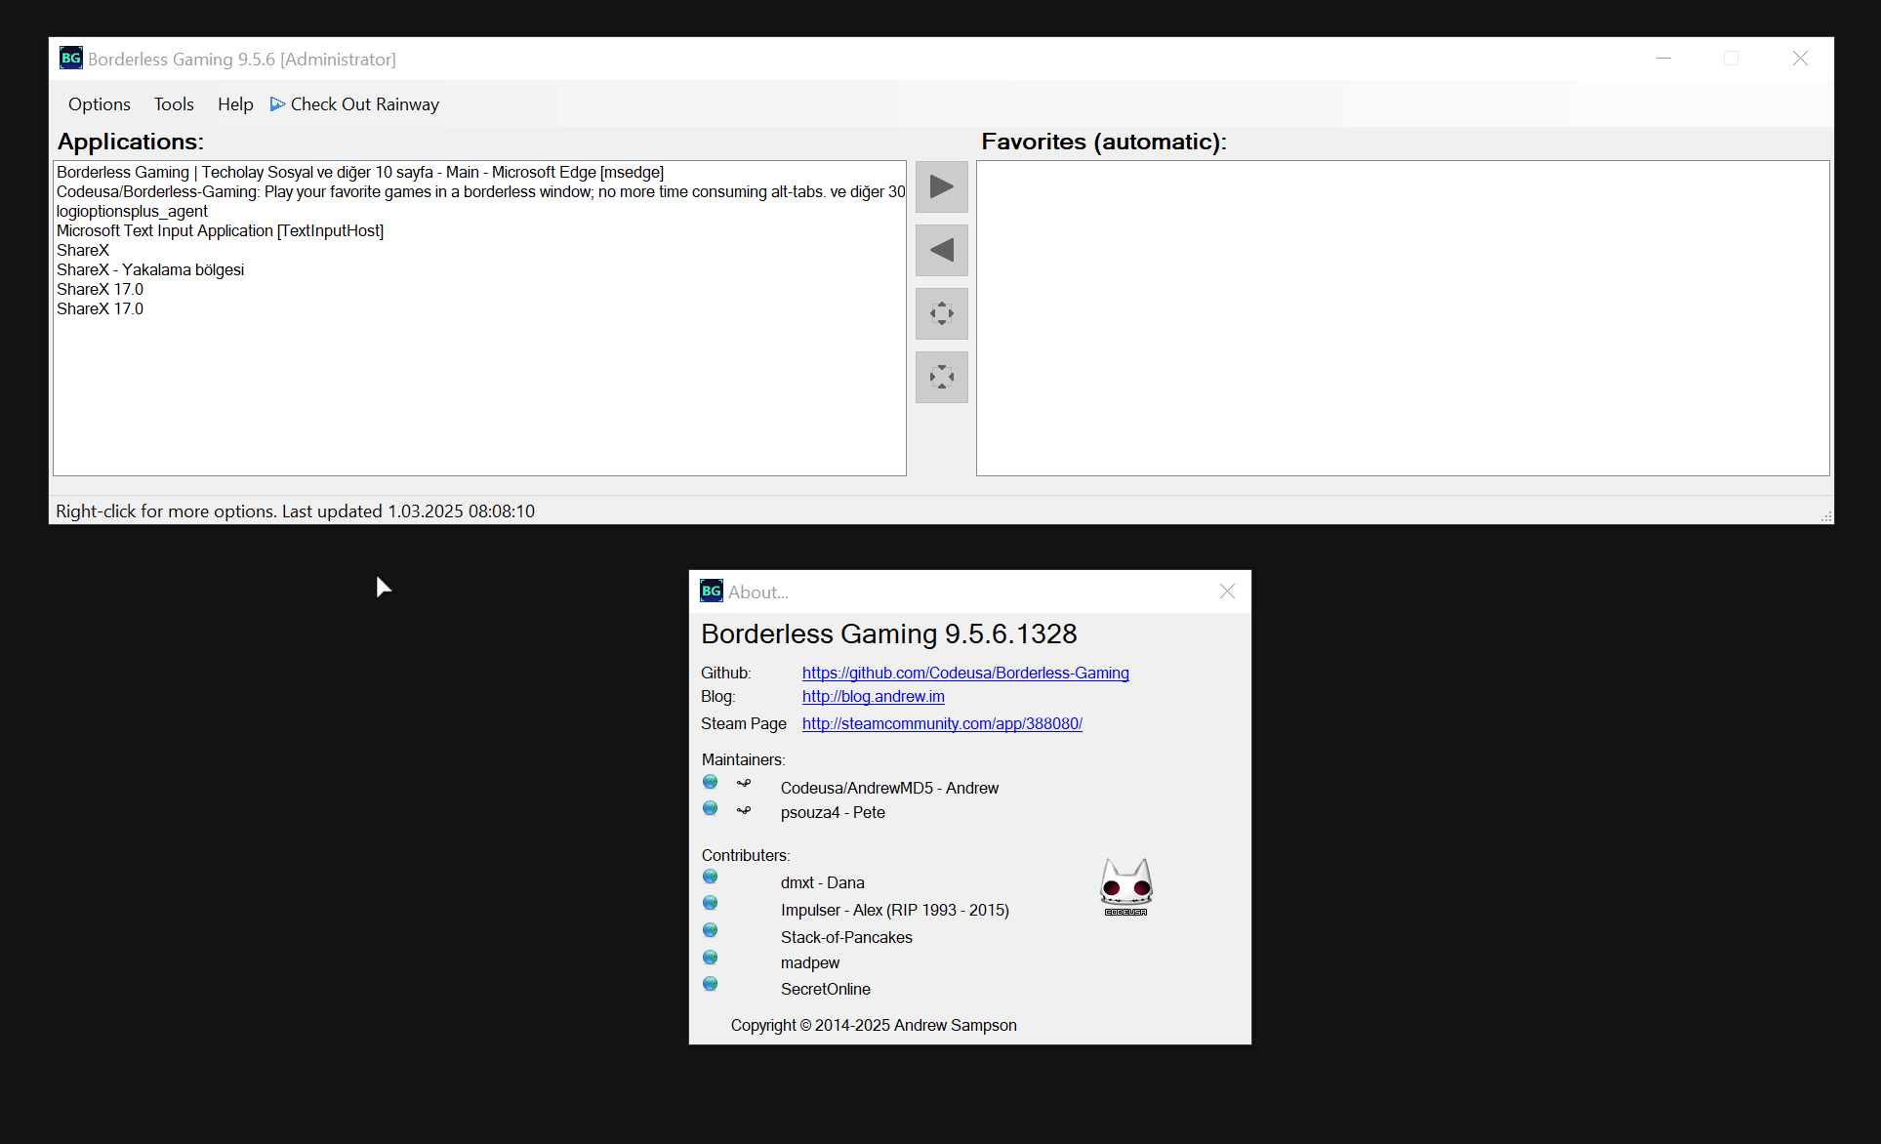Click inside the empty Favorites list box
Viewport: 1881px width, 1144px height.
pyautogui.click(x=1403, y=318)
